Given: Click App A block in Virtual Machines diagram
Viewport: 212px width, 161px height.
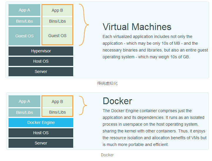Looking at the screenshot, I should (x=24, y=10).
